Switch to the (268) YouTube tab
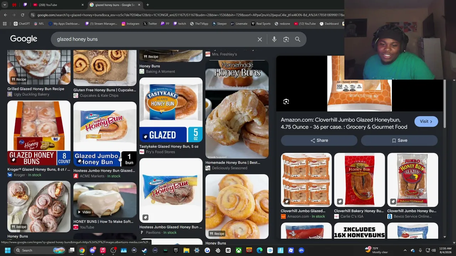This screenshot has height=256, width=456. pyautogui.click(x=59, y=5)
